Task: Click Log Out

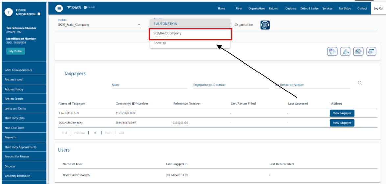Action: 378,8
